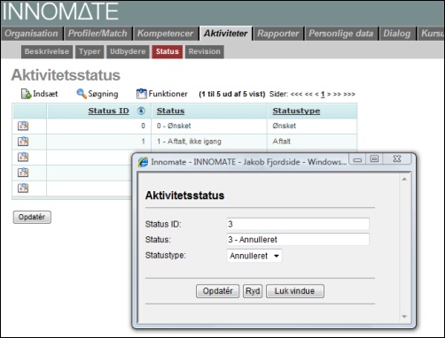Open the Typer sub-tab
Image resolution: width=445 pixels, height=338 pixels.
tap(90, 51)
